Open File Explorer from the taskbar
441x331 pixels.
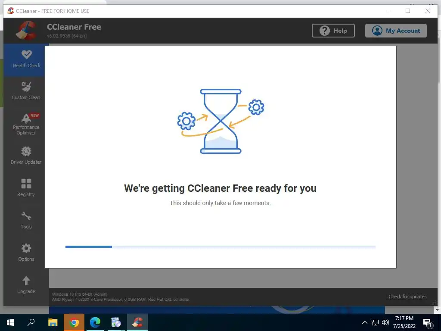[53, 322]
